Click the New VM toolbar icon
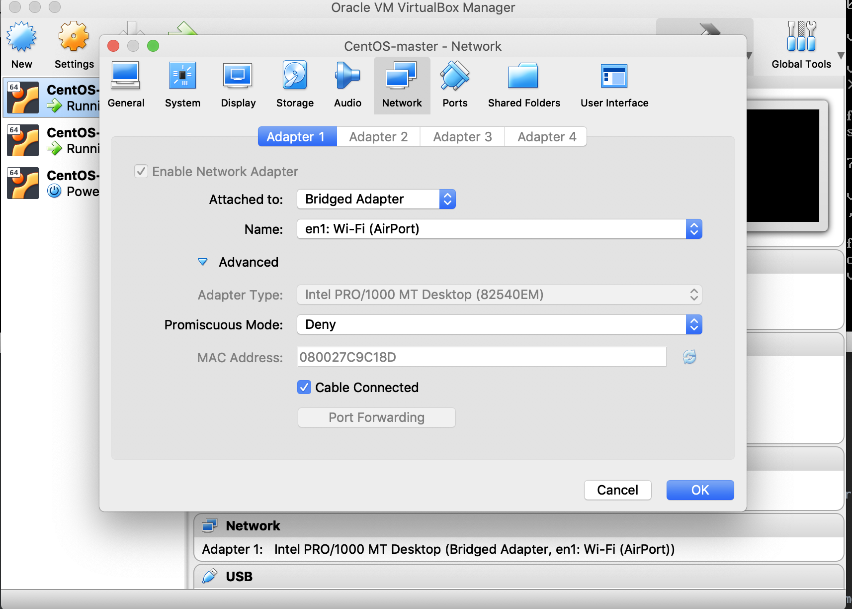Image resolution: width=852 pixels, height=609 pixels. point(21,37)
